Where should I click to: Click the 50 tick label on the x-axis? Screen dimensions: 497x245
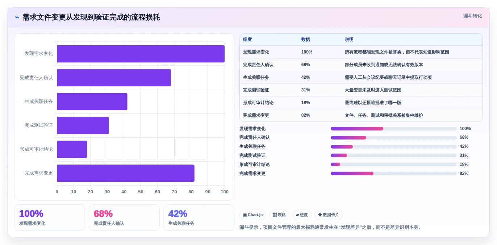[x=141, y=192]
